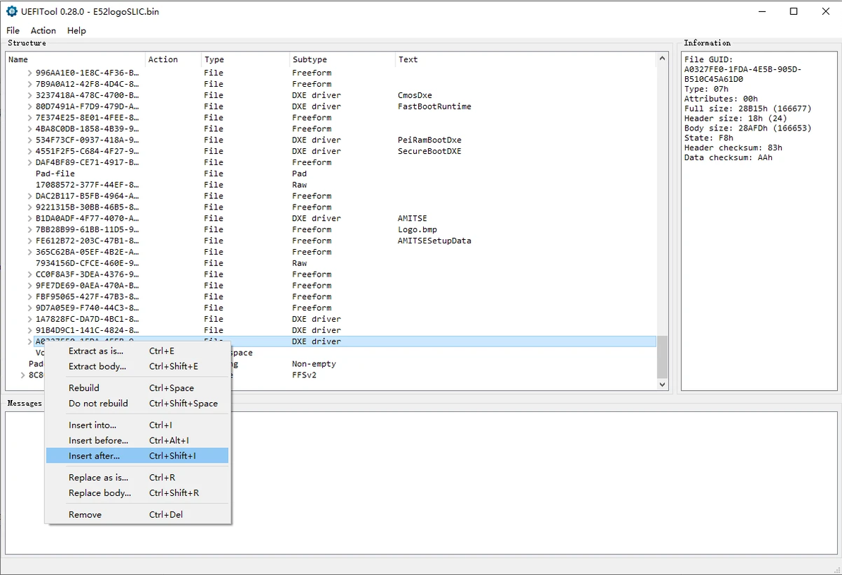Expand the 996AA1E0-1E8C-4F36 file node
842x575 pixels.
[30, 73]
